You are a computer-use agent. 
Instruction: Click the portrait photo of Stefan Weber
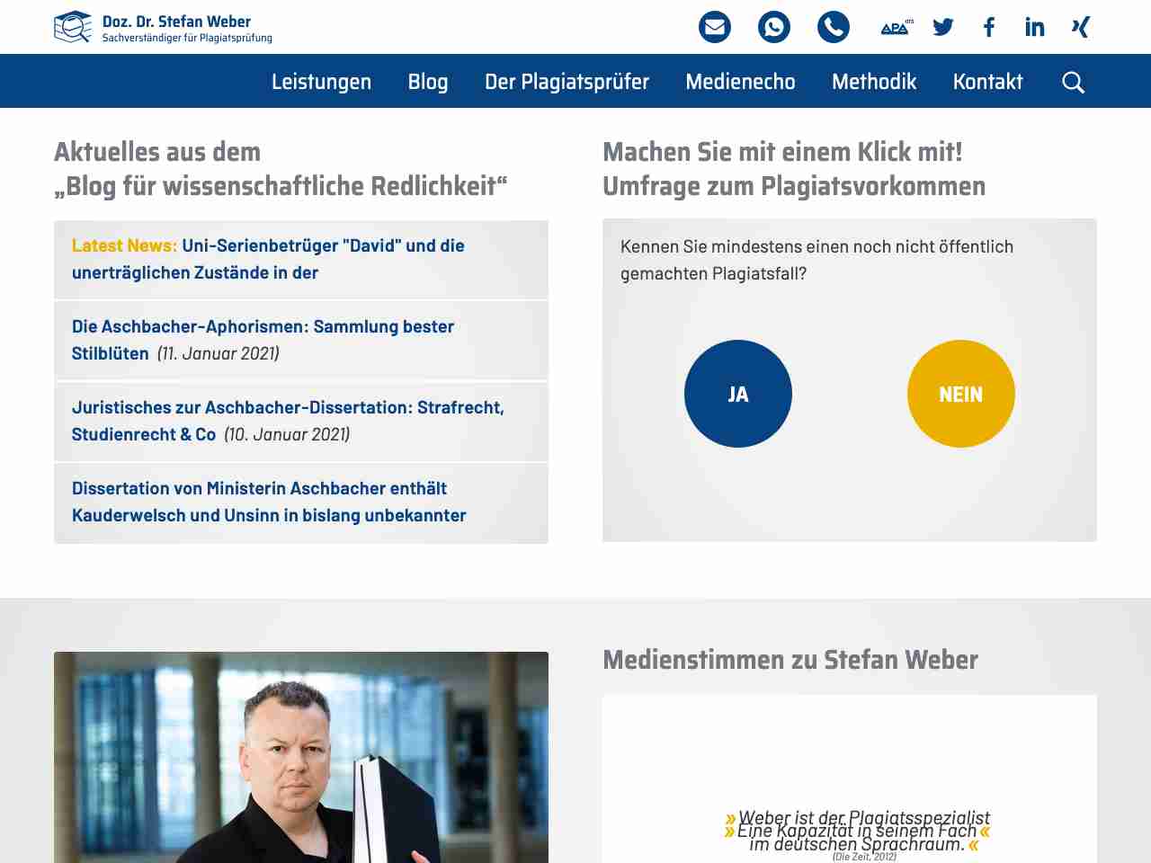(301, 757)
